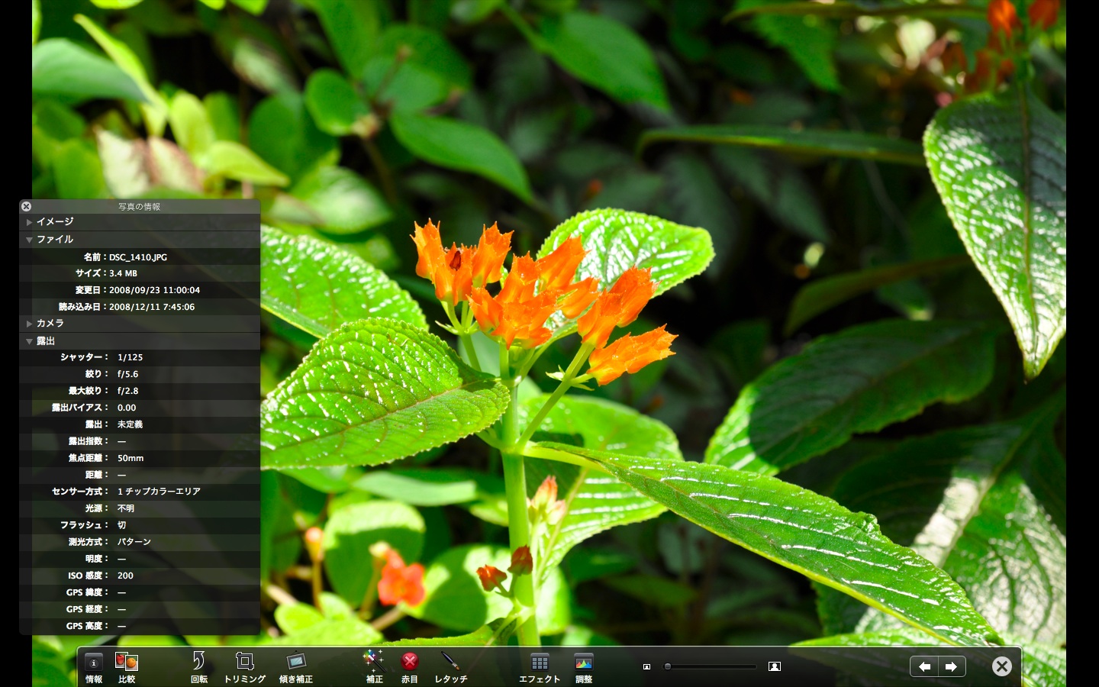This screenshot has height=687, width=1099.
Task: Go to the previous photo arrow
Action: [x=924, y=666]
